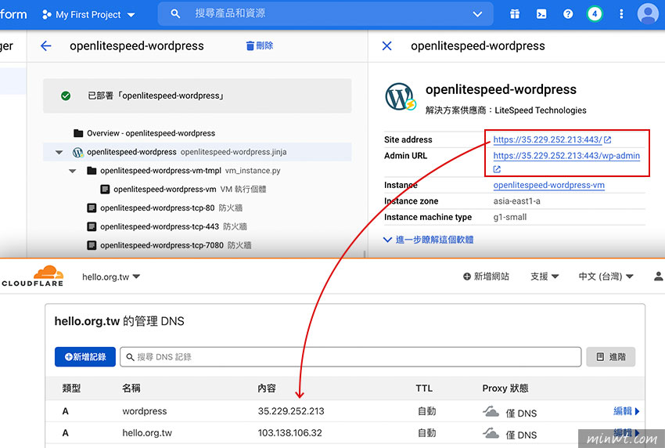Focus the 搜尋 DNS 記錄 search field

(350, 356)
